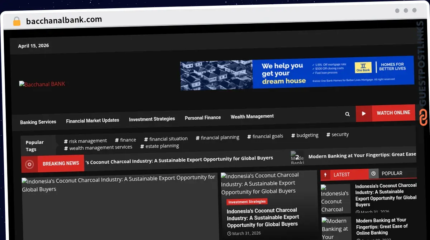Select the risk management tag

(x=85, y=141)
